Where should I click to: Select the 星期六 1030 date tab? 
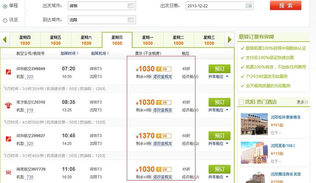coord(86,40)
